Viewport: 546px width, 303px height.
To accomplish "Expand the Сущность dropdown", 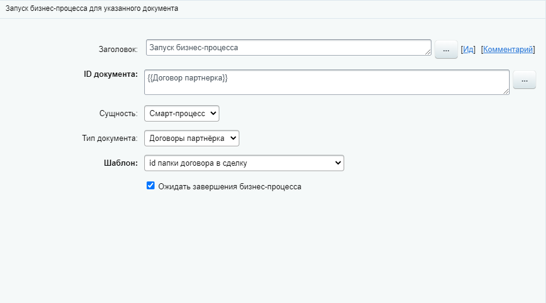I will tap(181, 113).
